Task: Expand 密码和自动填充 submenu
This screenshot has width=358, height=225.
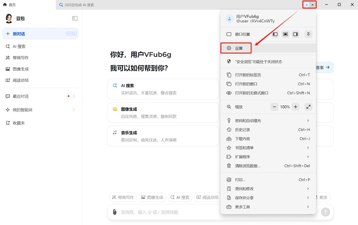Action: click(268, 120)
